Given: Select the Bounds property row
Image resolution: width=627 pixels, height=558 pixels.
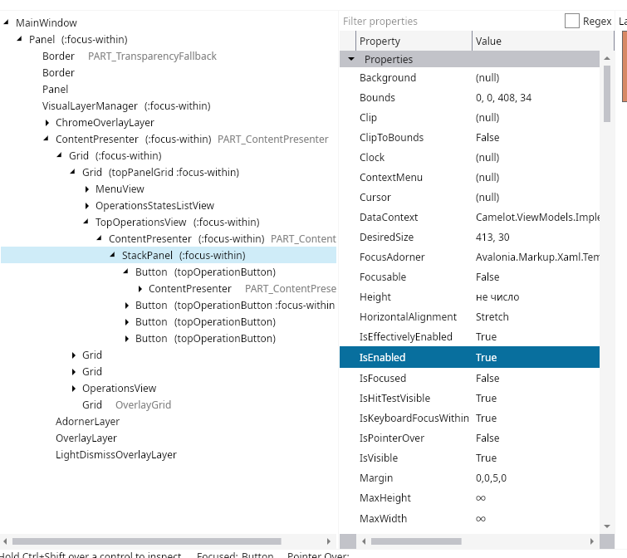Looking at the screenshot, I should pyautogui.click(x=469, y=97).
